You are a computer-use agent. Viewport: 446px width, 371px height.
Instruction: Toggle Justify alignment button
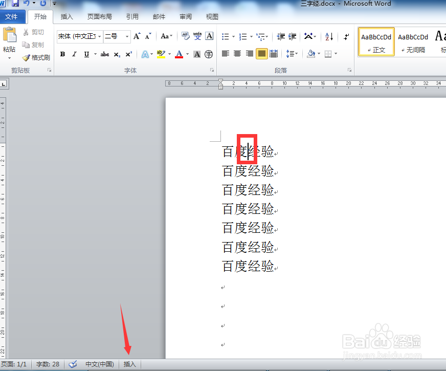pyautogui.click(x=262, y=54)
